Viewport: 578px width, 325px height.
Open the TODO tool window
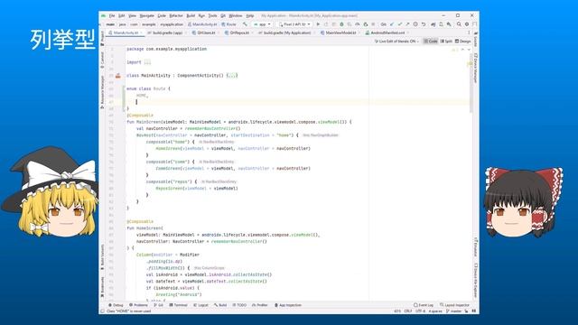click(x=239, y=305)
